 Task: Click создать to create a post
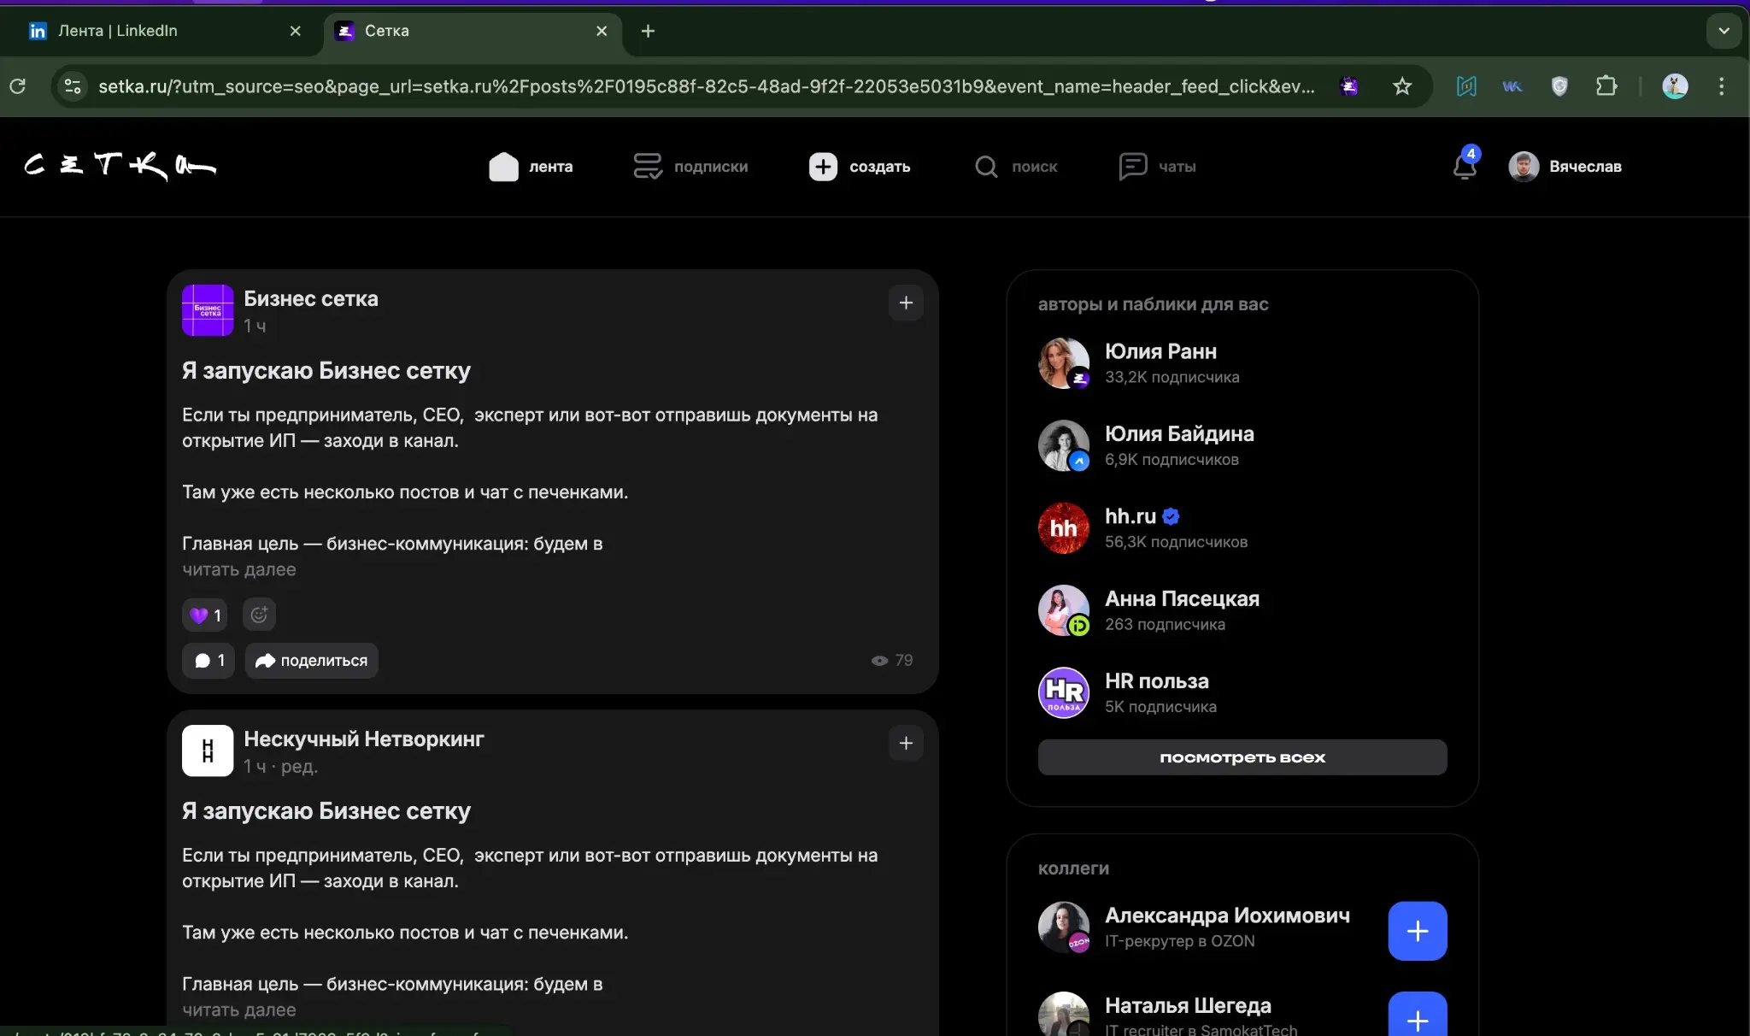click(860, 167)
